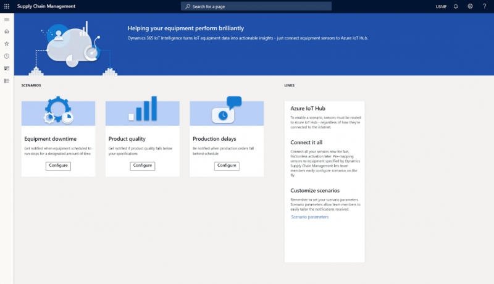The width and height of the screenshot is (494, 284).
Task: Go to Home in left sidebar
Action: 7,31
